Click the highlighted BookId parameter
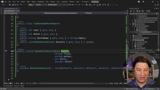The height and width of the screenshot is (90, 160). click(x=65, y=51)
